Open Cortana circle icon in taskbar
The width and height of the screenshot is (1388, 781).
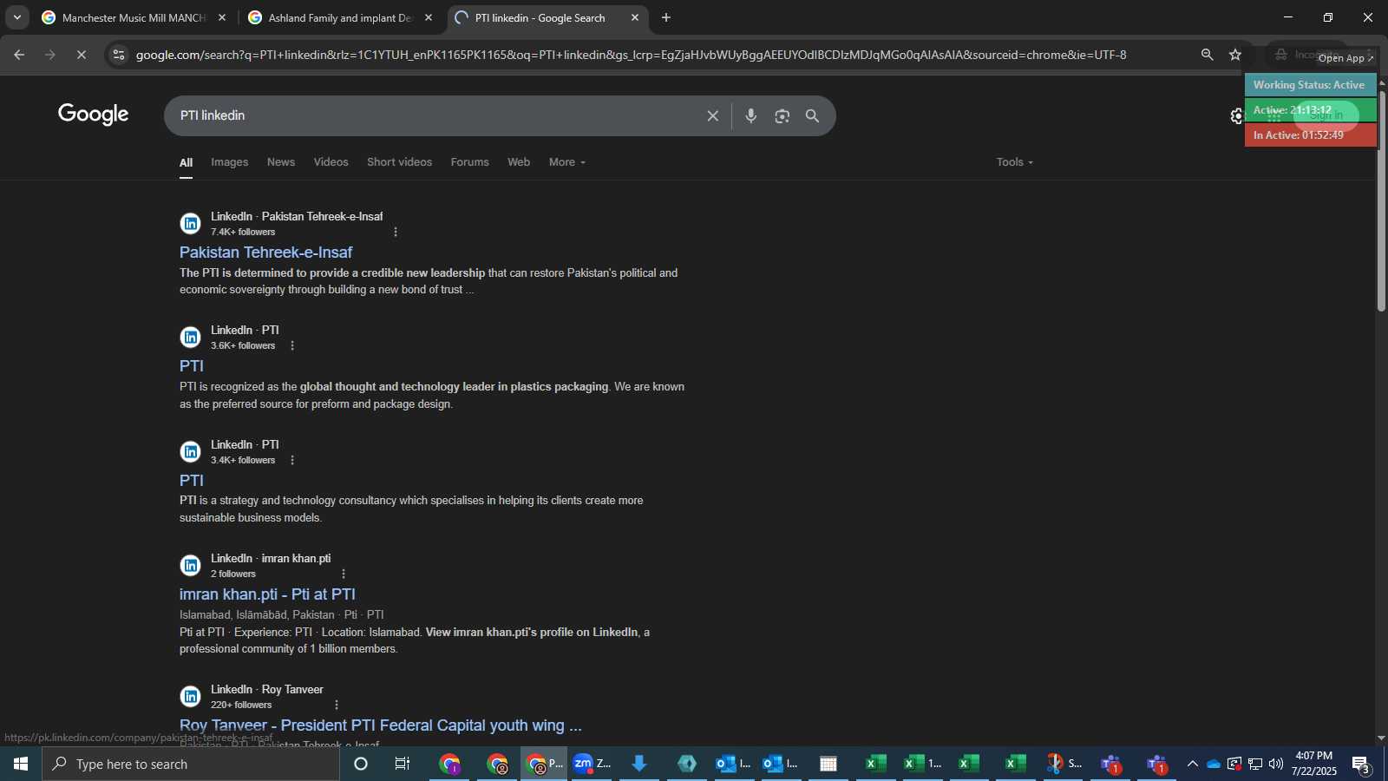tap(361, 765)
